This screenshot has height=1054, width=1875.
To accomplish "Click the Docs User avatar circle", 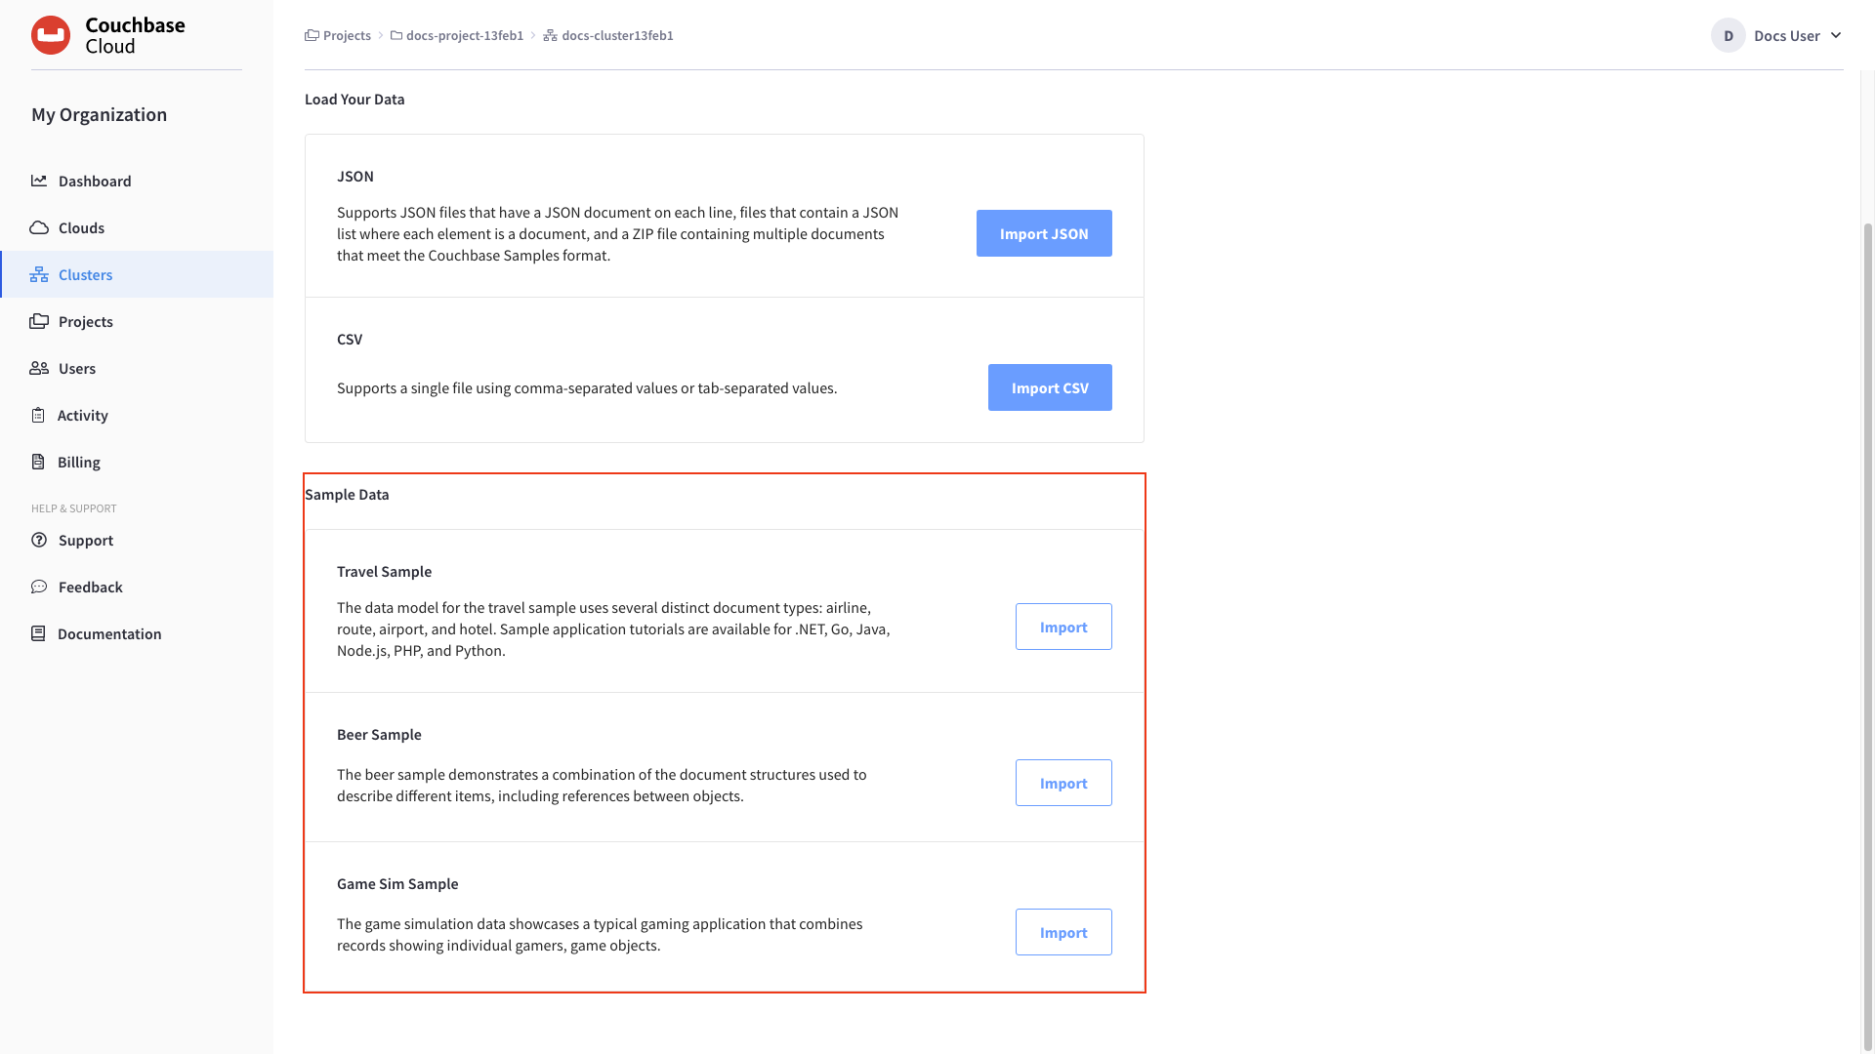I will [x=1728, y=35].
